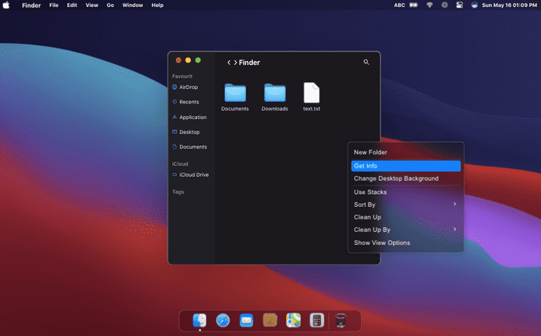Open the Help menu
Image resolution: width=541 pixels, height=336 pixels.
click(x=158, y=5)
